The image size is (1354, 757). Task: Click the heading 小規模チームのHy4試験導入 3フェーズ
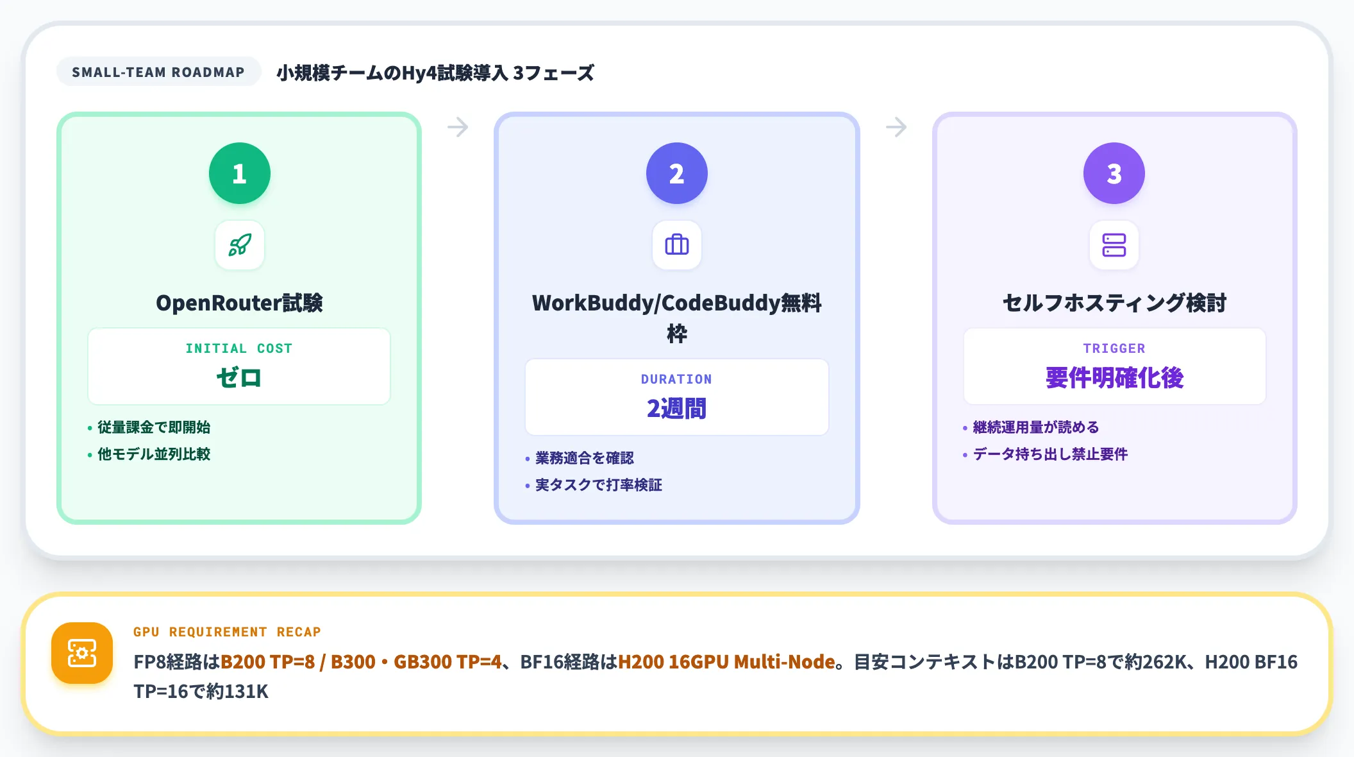pyautogui.click(x=435, y=72)
